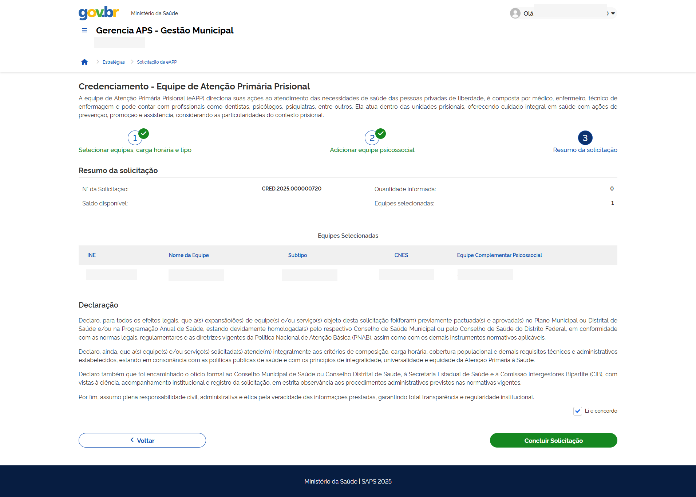Image resolution: width=696 pixels, height=497 pixels.
Task: Go to step 2 circle in stepper
Action: [372, 138]
